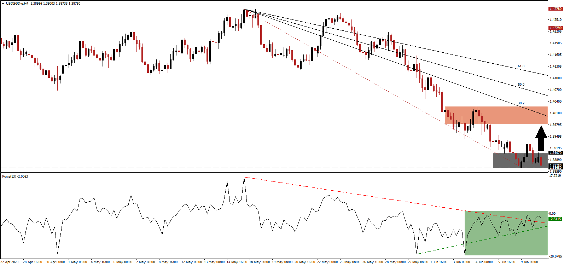Image resolution: width=564 pixels, height=266 pixels.
Task: Click the red 1.42780 price label
Action: click(x=555, y=9)
